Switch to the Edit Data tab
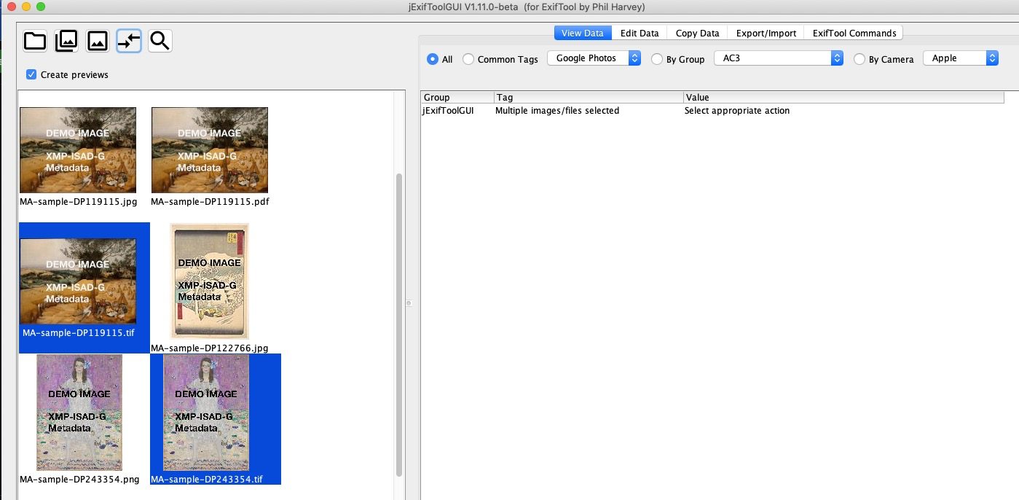1019x500 pixels. (639, 32)
